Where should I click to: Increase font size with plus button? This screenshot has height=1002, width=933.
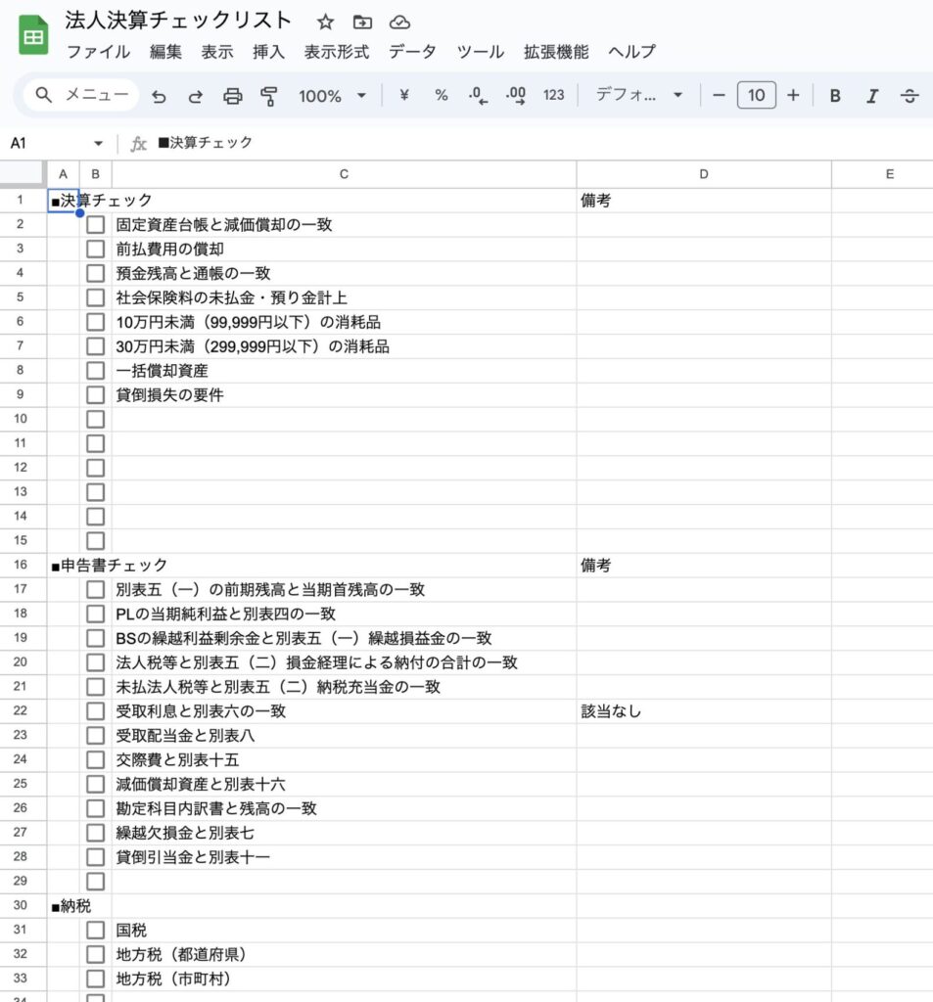(x=793, y=96)
